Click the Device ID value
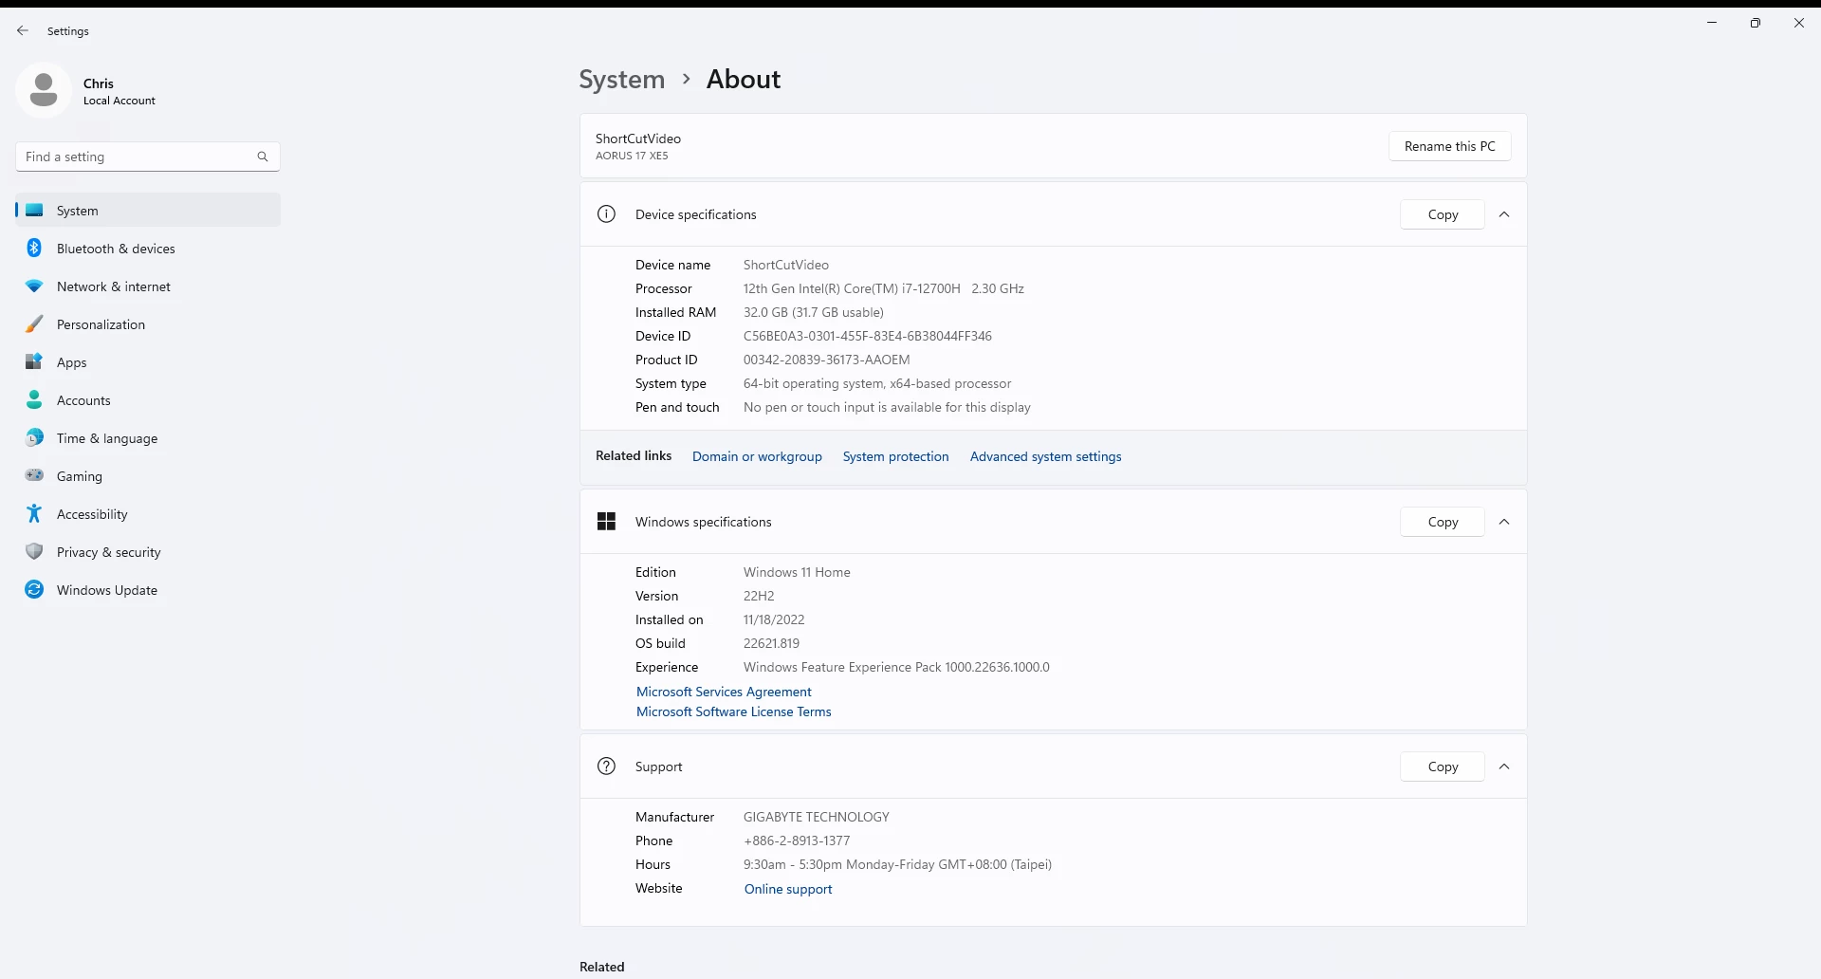This screenshot has height=979, width=1821. point(867,336)
